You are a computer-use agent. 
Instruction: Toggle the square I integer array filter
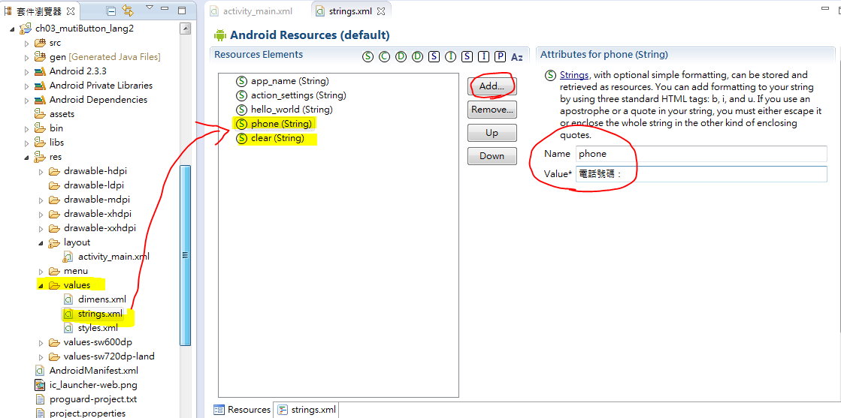click(484, 56)
